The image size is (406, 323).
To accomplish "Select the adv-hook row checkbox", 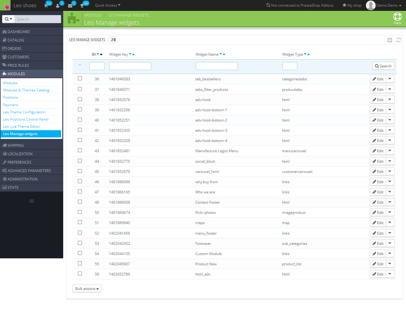I will tap(80, 99).
